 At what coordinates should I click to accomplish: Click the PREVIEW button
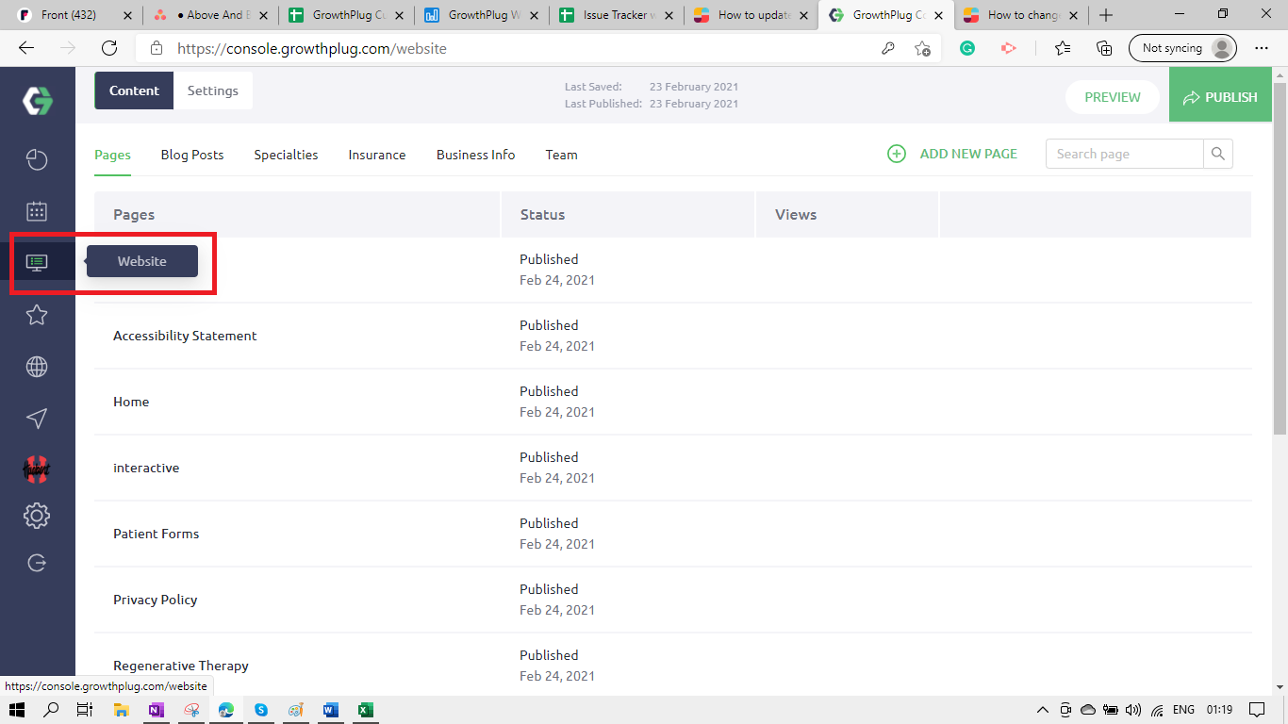coord(1113,97)
